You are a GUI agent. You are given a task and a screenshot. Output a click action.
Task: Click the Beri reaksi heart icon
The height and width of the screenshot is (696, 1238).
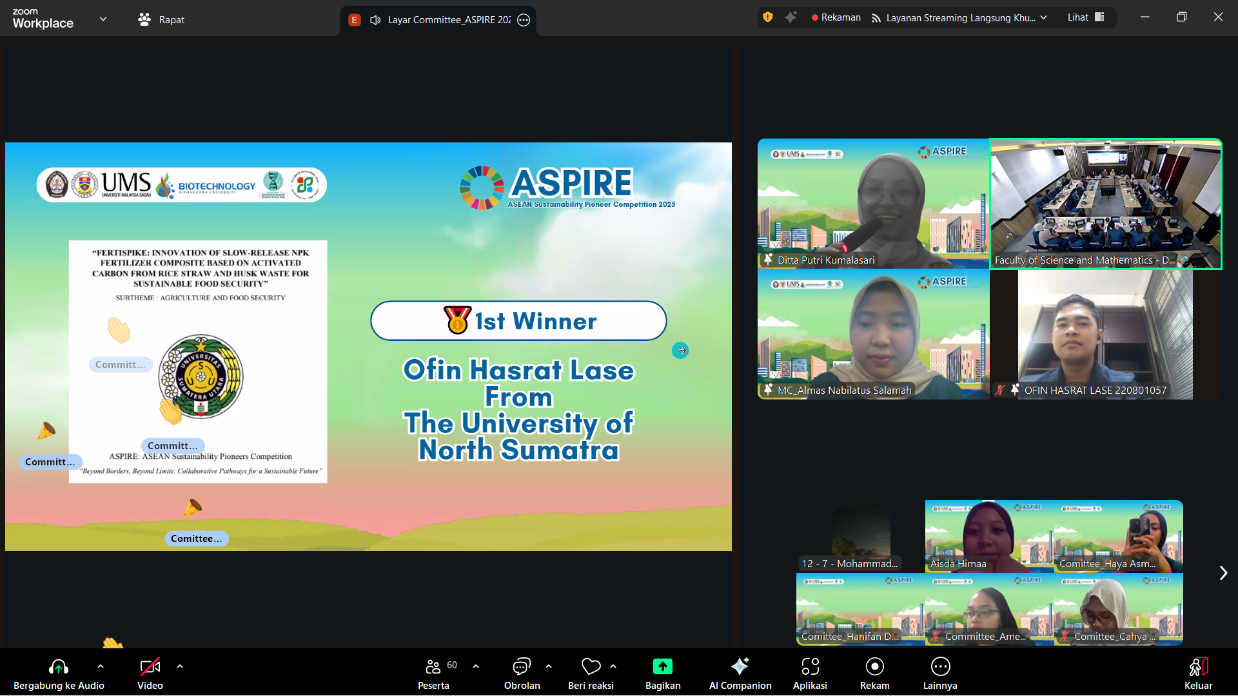(590, 667)
